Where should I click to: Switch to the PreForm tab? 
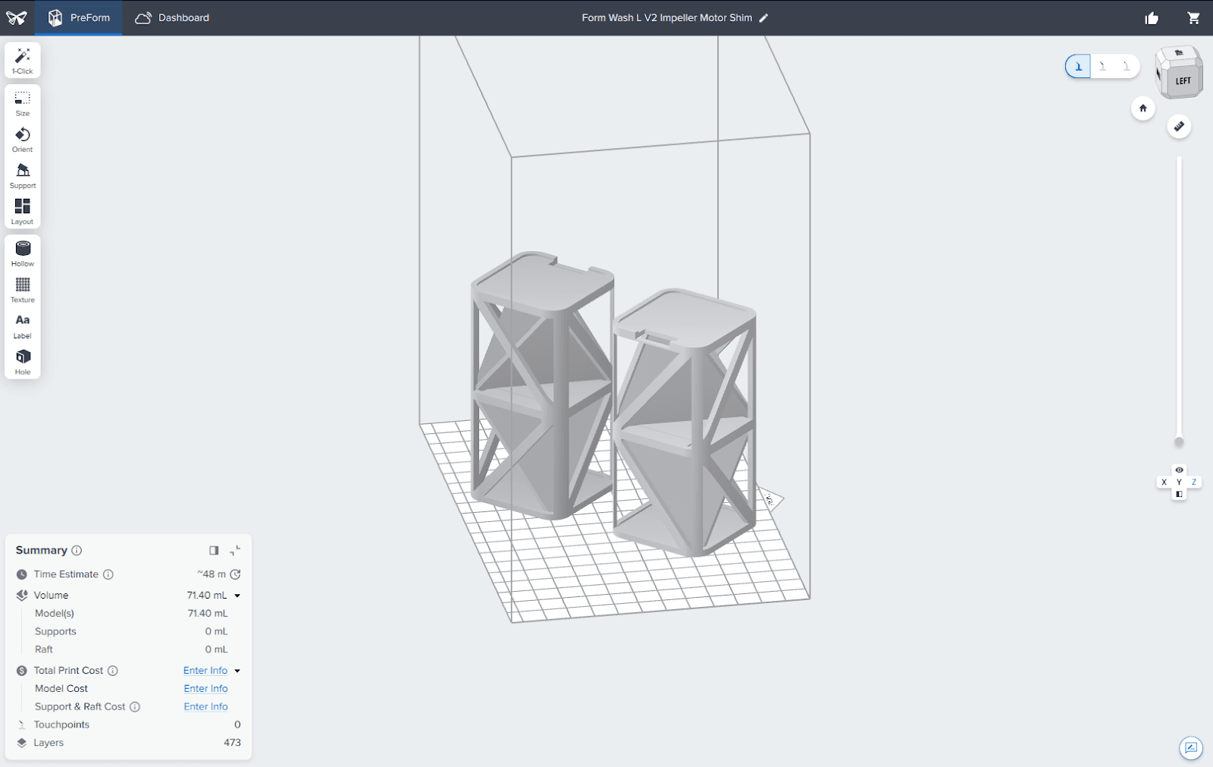[80, 17]
